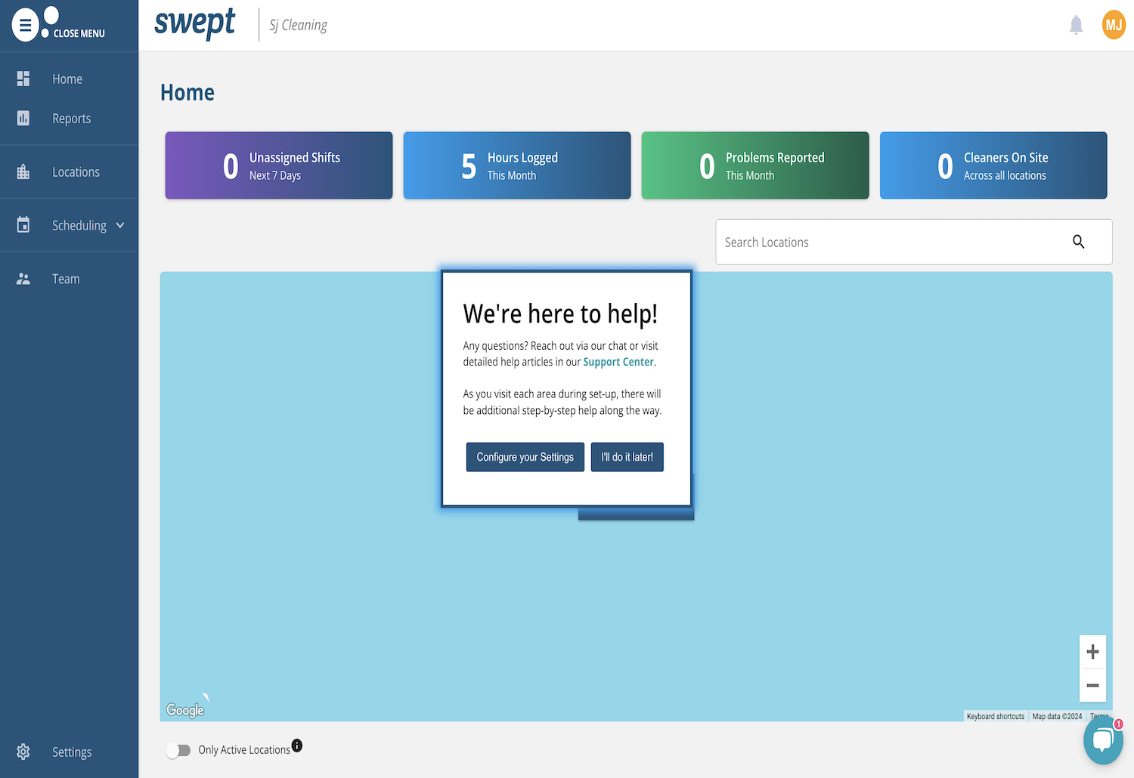Open Home dashboard icon in sidebar
1134x778 pixels.
[x=23, y=79]
